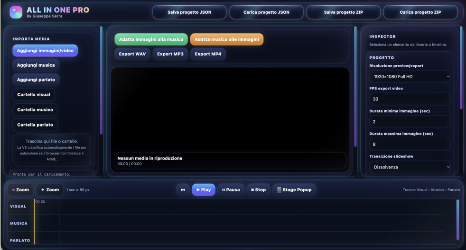Click the Durata massima immagine field

410,144
